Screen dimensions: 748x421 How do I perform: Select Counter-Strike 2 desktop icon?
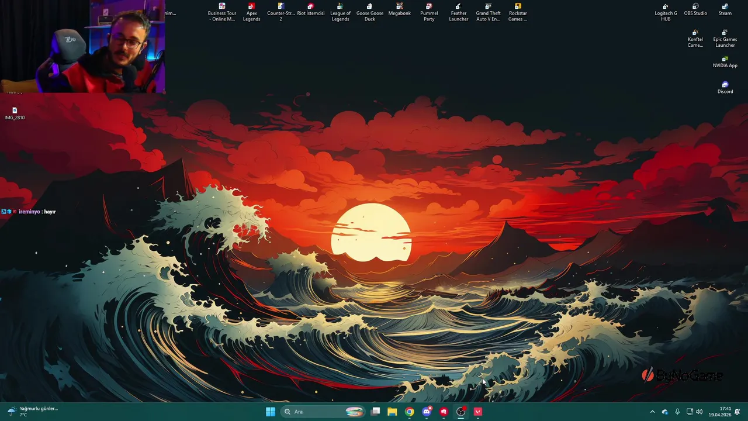(x=280, y=12)
